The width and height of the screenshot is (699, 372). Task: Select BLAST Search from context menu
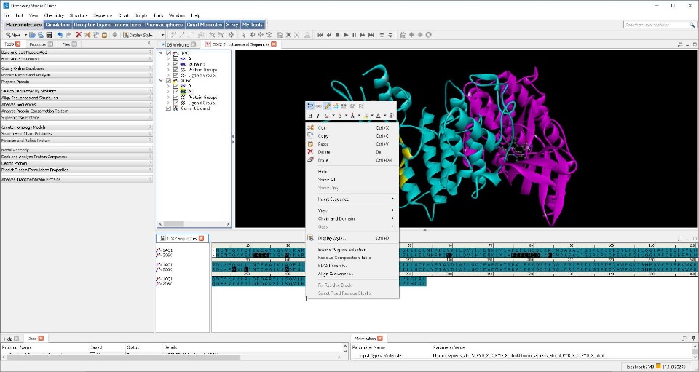tap(332, 266)
